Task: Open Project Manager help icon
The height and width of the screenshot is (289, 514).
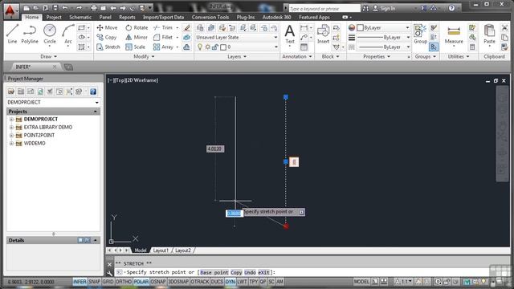Action: click(93, 92)
